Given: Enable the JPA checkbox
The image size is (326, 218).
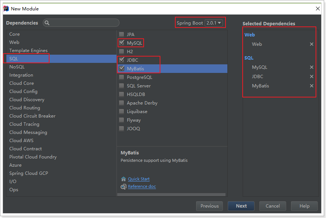Looking at the screenshot, I should point(122,34).
